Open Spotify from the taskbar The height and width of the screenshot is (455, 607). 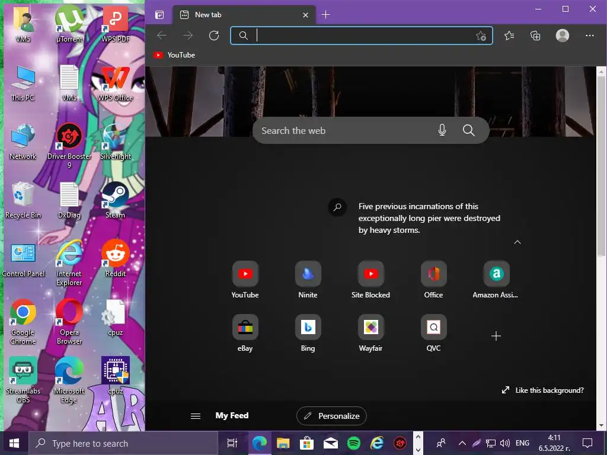click(x=353, y=443)
